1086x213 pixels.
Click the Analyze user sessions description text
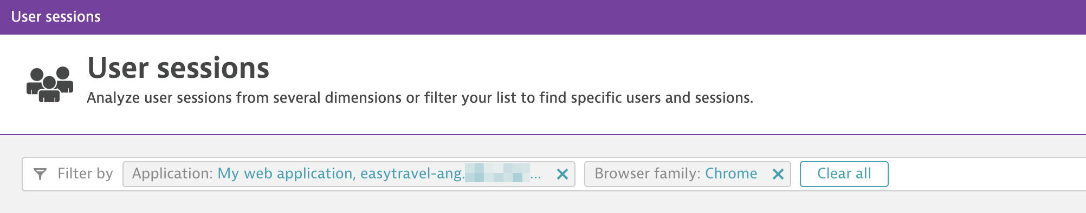(420, 98)
